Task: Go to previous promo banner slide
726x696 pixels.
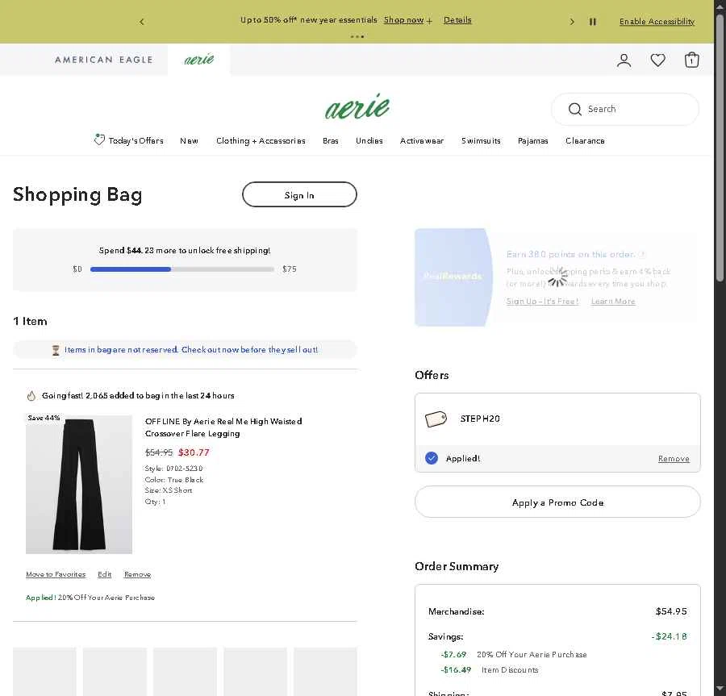Action: (x=142, y=22)
